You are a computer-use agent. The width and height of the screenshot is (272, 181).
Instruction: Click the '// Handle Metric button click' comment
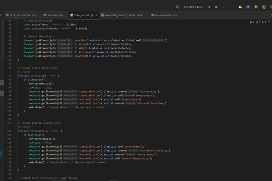(x=38, y=68)
